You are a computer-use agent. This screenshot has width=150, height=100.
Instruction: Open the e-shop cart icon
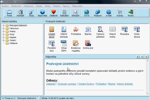[120, 13]
